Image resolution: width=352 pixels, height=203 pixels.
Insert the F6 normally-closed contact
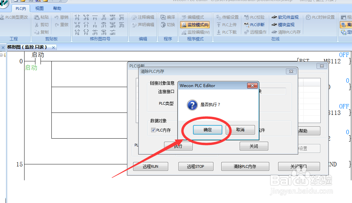click(77, 32)
